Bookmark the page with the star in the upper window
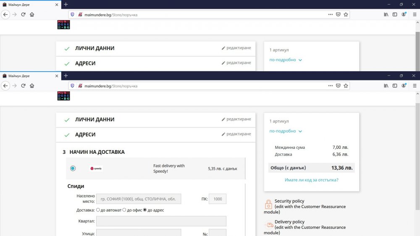The width and height of the screenshot is (420, 236). [346, 14]
